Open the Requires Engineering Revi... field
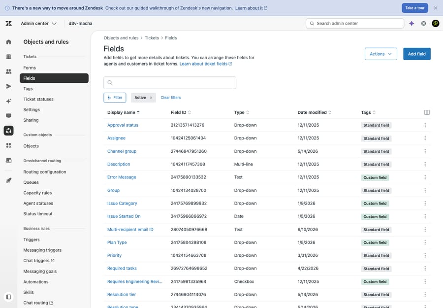The width and height of the screenshot is (443, 308). [135, 282]
